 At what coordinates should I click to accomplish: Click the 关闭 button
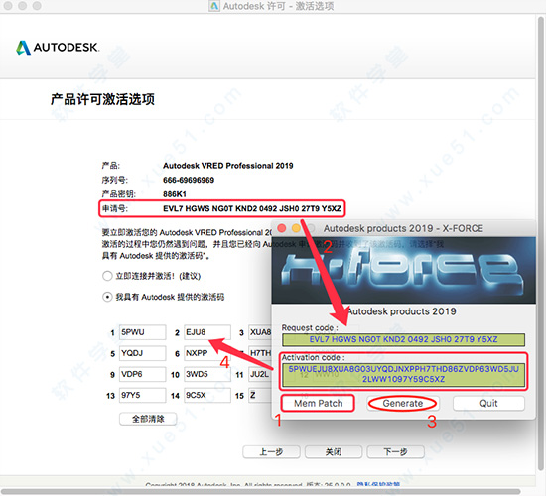point(334,452)
